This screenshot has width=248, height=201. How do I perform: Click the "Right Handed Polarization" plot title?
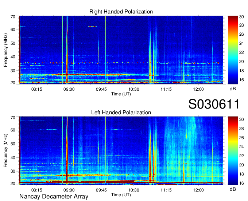[x=121, y=12]
